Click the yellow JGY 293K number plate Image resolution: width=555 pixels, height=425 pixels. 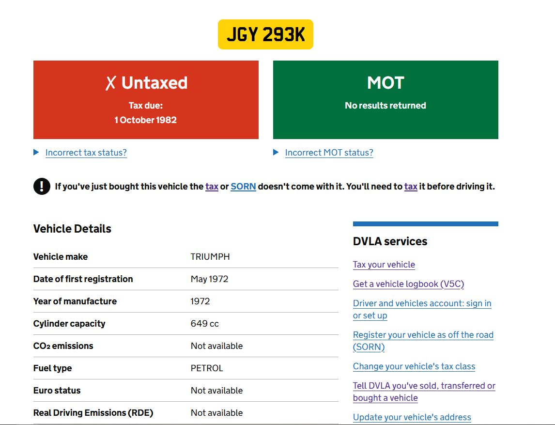pyautogui.click(x=265, y=34)
